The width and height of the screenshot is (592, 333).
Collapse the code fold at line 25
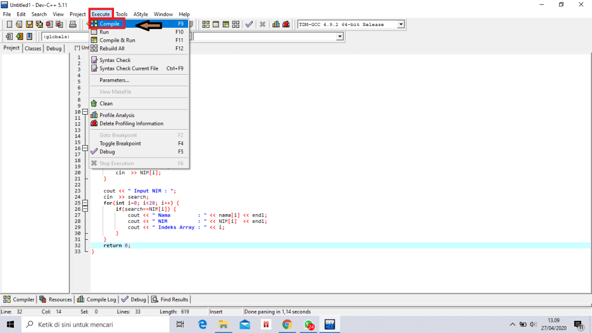pyautogui.click(x=85, y=203)
